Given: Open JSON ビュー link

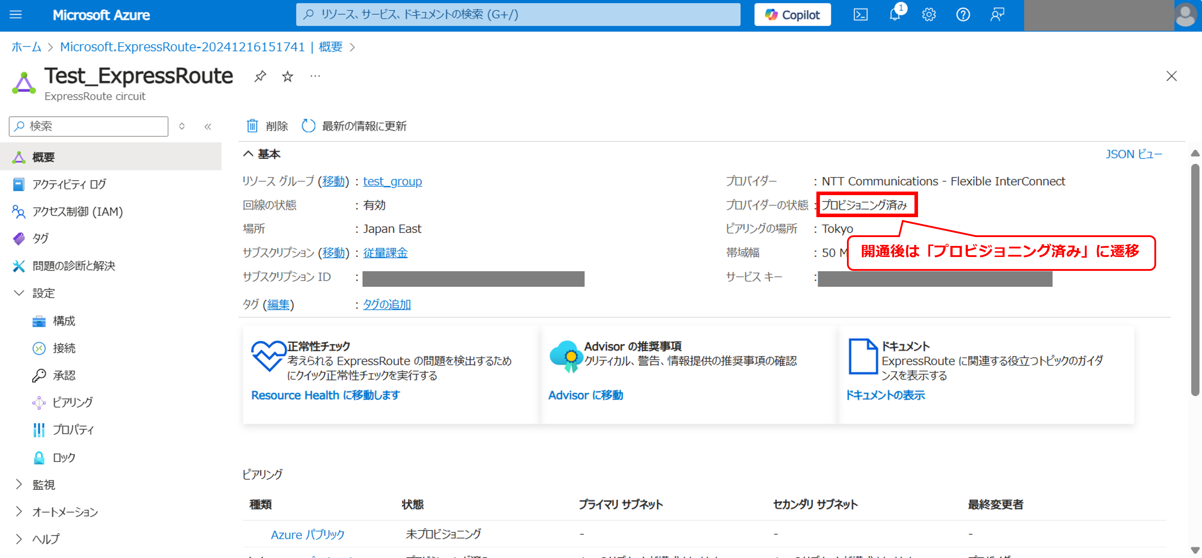Looking at the screenshot, I should click(1133, 154).
